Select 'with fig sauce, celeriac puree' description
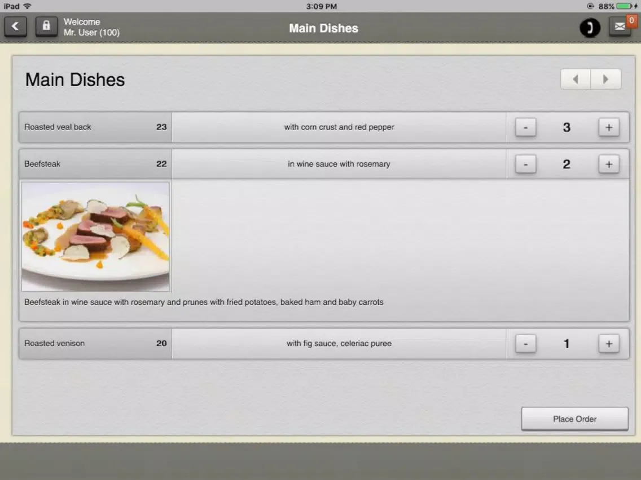This screenshot has height=480, width=641. coord(339,344)
